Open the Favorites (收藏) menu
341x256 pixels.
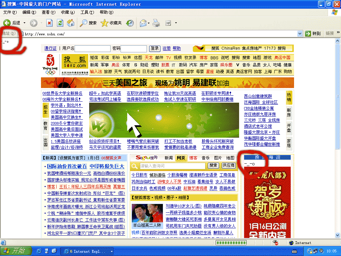click(x=68, y=12)
